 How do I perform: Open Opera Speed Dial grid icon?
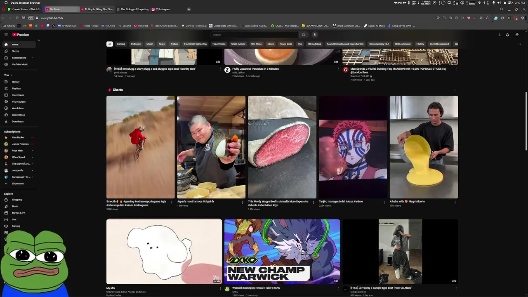tap(24, 18)
